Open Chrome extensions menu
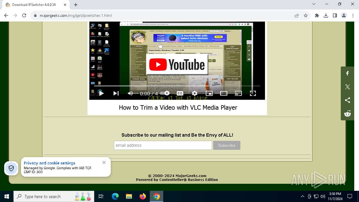Image resolution: width=359 pixels, height=202 pixels. click(x=317, y=15)
